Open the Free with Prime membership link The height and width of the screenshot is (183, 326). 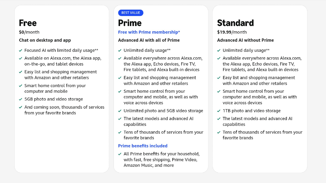[x=149, y=32]
